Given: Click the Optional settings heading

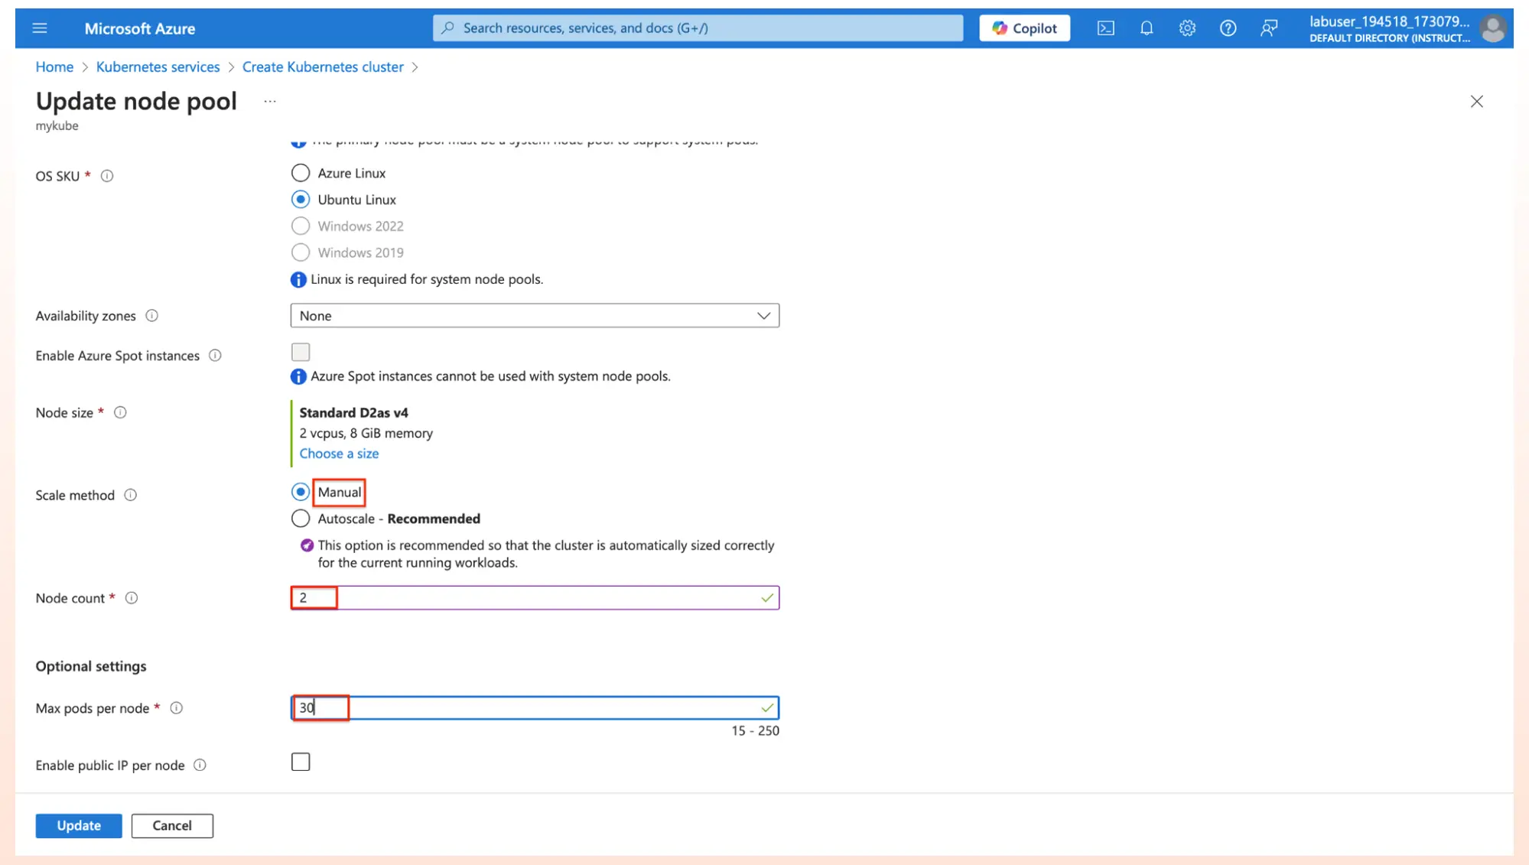Looking at the screenshot, I should [x=91, y=667].
